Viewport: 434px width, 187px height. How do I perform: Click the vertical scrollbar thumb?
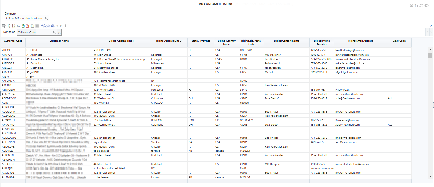coord(430,55)
